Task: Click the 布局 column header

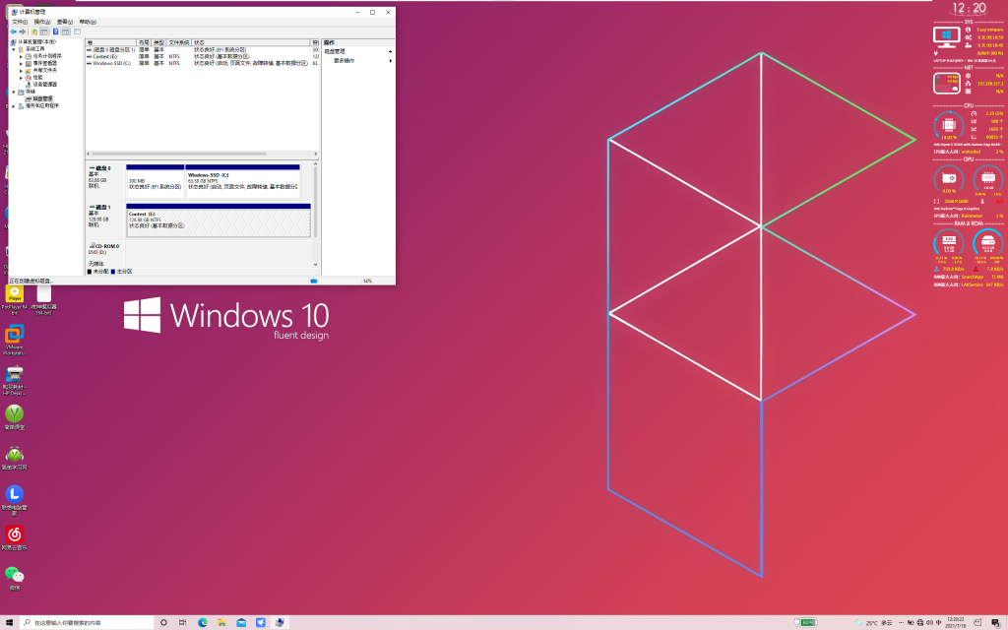Action: pos(144,42)
